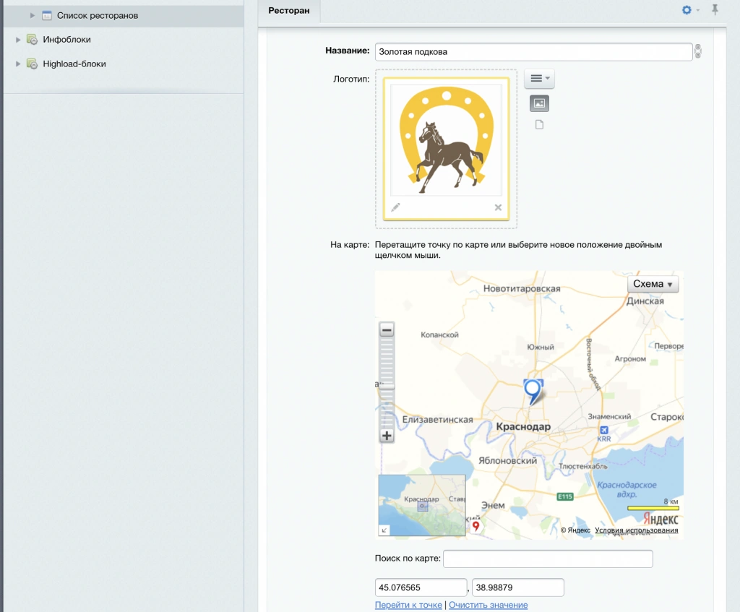Expand the Список ресторанов tree node
Viewport: 740px width, 612px height.
click(32, 16)
